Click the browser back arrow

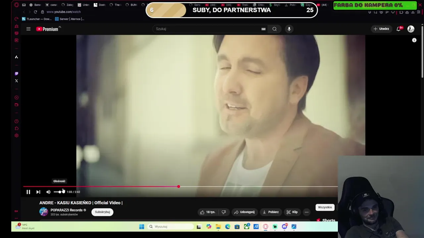(x=24, y=12)
